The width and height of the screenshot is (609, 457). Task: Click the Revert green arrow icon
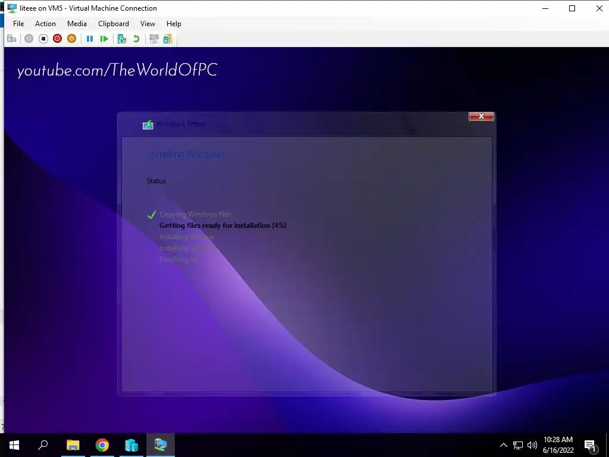pyautogui.click(x=136, y=39)
